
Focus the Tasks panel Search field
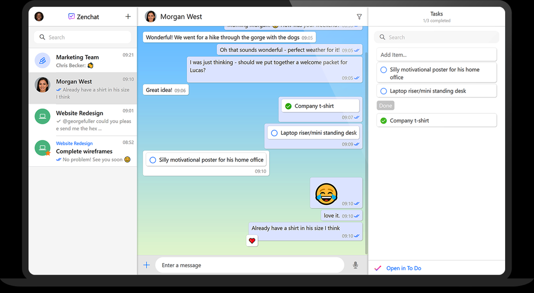[436, 37]
